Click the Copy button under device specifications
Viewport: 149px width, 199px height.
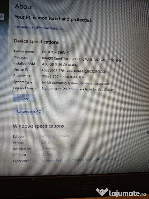(25, 98)
